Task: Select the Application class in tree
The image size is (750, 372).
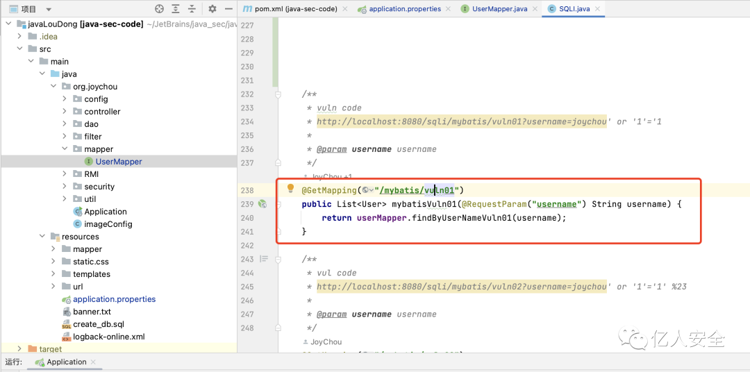Action: [x=106, y=212]
